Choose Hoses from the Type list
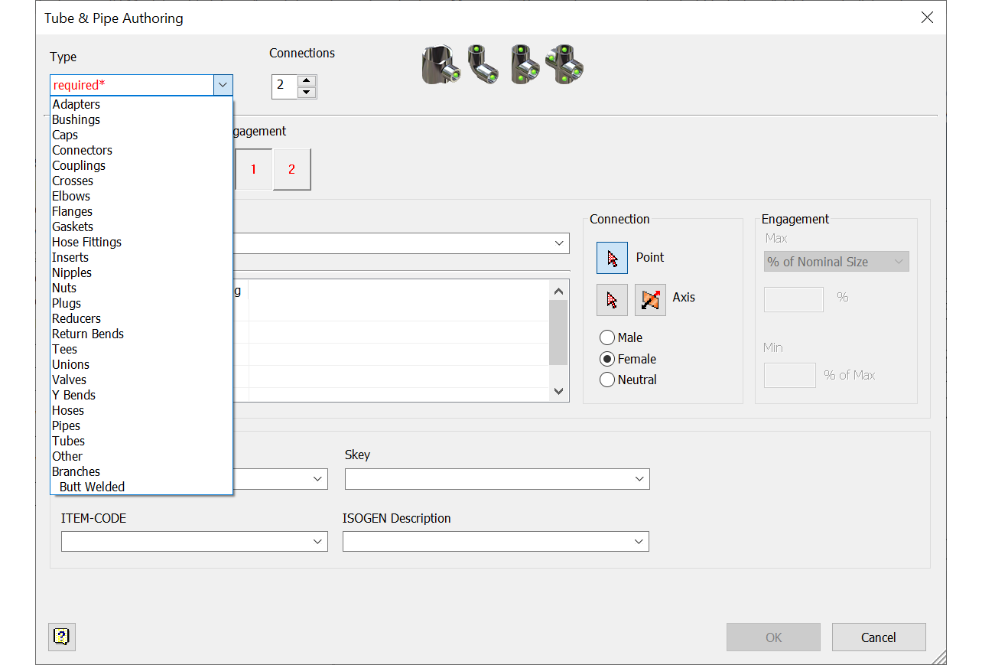Screen dimensions: 982x665 tap(141, 410)
